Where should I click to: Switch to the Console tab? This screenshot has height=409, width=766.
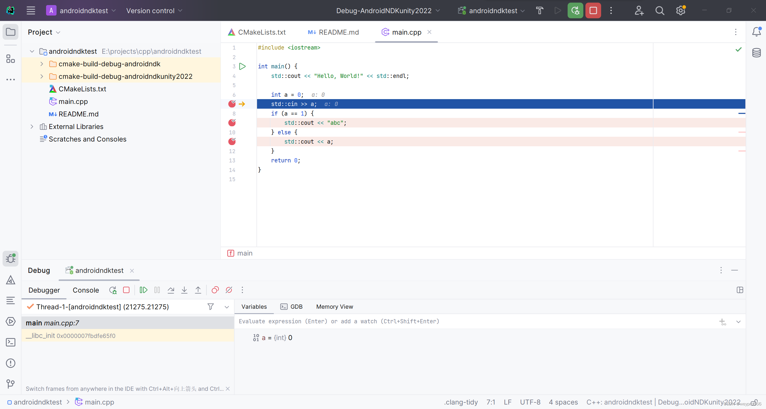(86, 290)
